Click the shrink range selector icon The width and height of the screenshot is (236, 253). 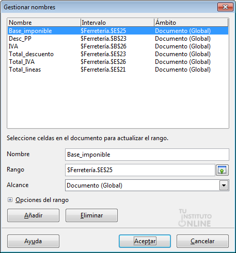coord(222,170)
